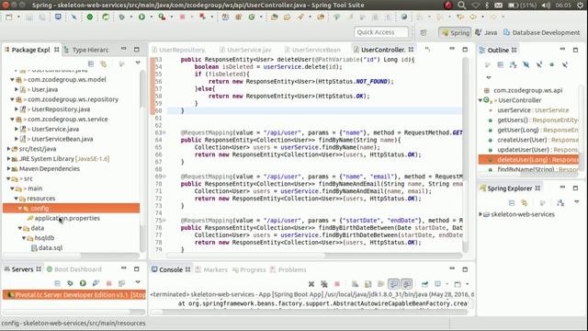Screen dimensions: 588x331
Task: Click green Start server icon in Servers
Action: pyautogui.click(x=83, y=283)
